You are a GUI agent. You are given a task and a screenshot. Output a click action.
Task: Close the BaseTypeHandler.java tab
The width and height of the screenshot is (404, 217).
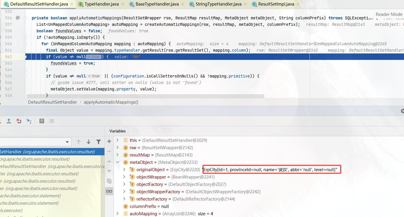(x=183, y=4)
